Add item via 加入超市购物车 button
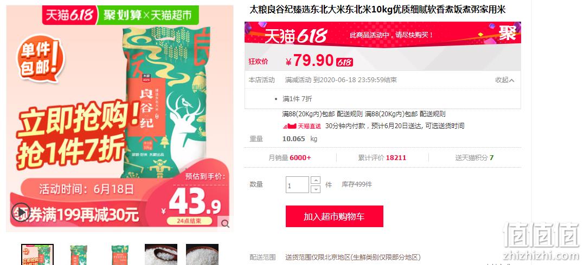Image resolution: width=584 pixels, height=265 pixels. 334,216
